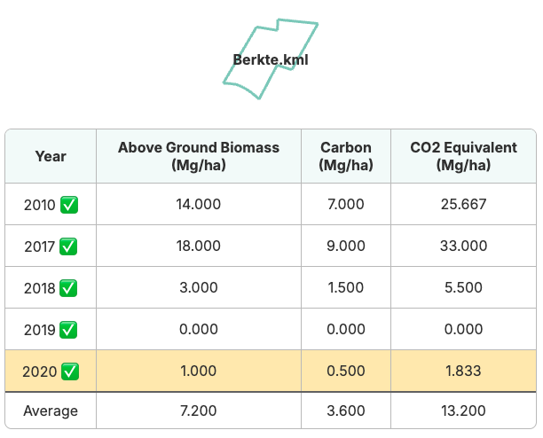The image size is (543, 438).
Task: Click the Average row label
Action: click(x=51, y=411)
